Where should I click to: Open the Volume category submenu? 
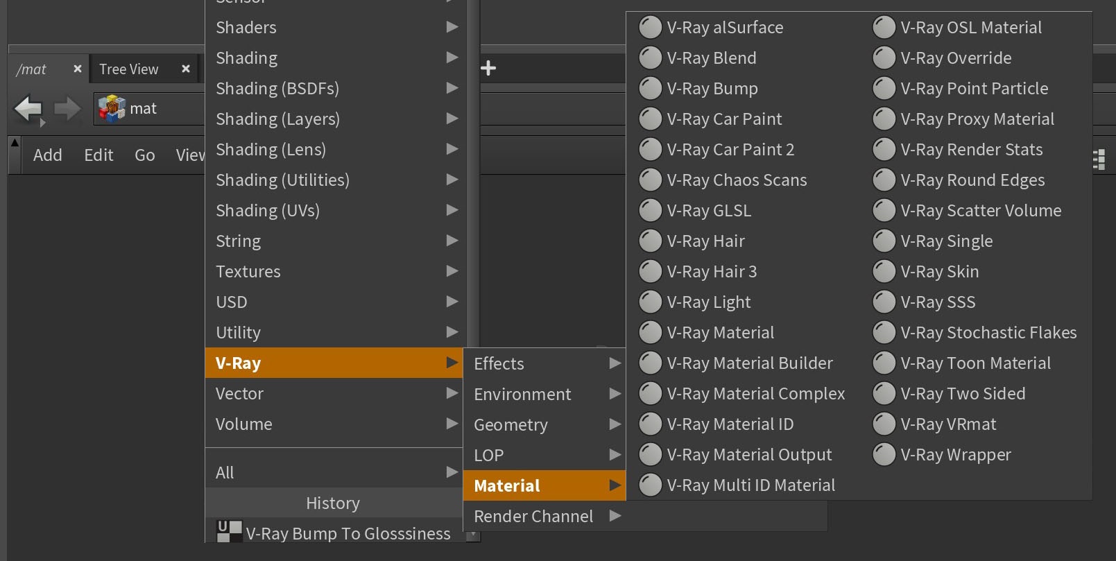[x=334, y=424]
